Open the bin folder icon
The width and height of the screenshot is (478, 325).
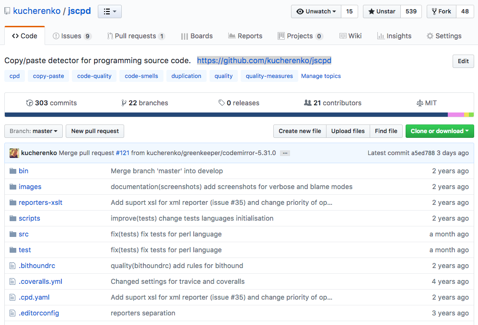[x=13, y=171]
